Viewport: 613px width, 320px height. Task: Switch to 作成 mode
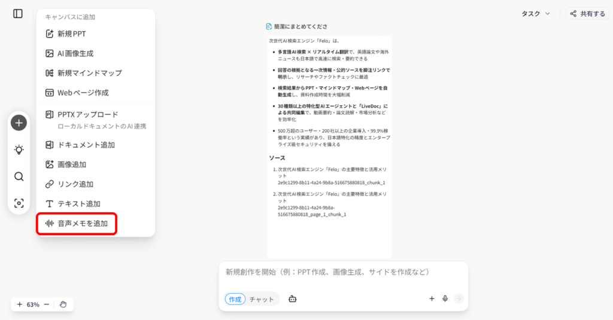click(235, 299)
